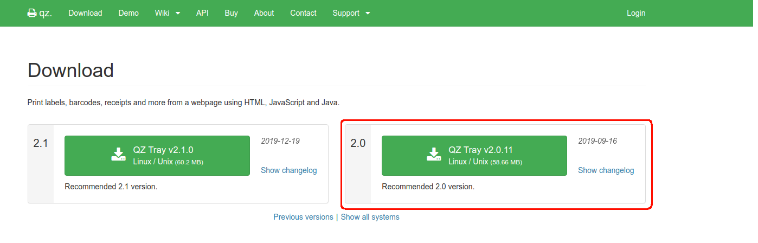Viewport: 758px width, 243px height.
Task: Click the 2.0 version label
Action: point(358,144)
